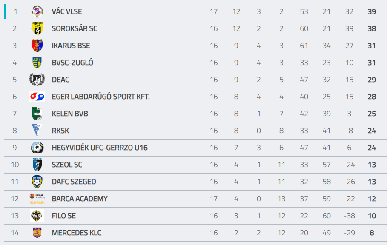
Task: Click the Ikarus BSE team badge
Action: point(37,46)
